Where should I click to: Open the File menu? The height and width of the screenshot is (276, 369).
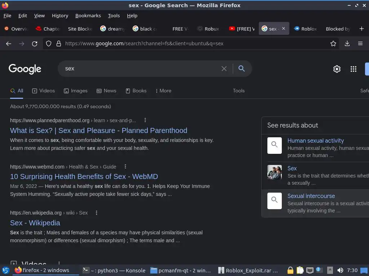pyautogui.click(x=7, y=16)
